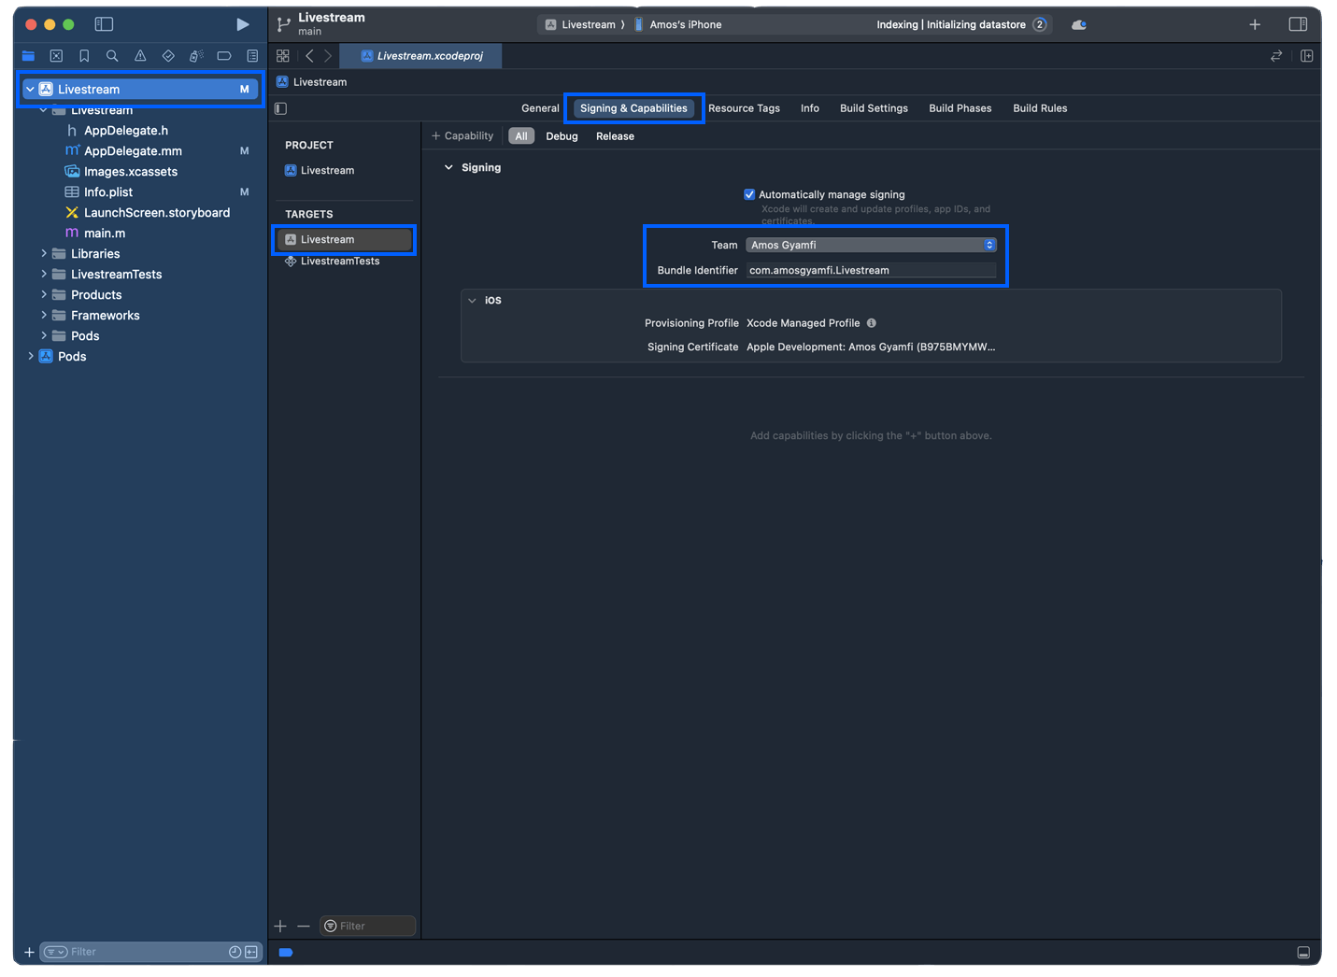Expand the Products folder

click(x=44, y=295)
